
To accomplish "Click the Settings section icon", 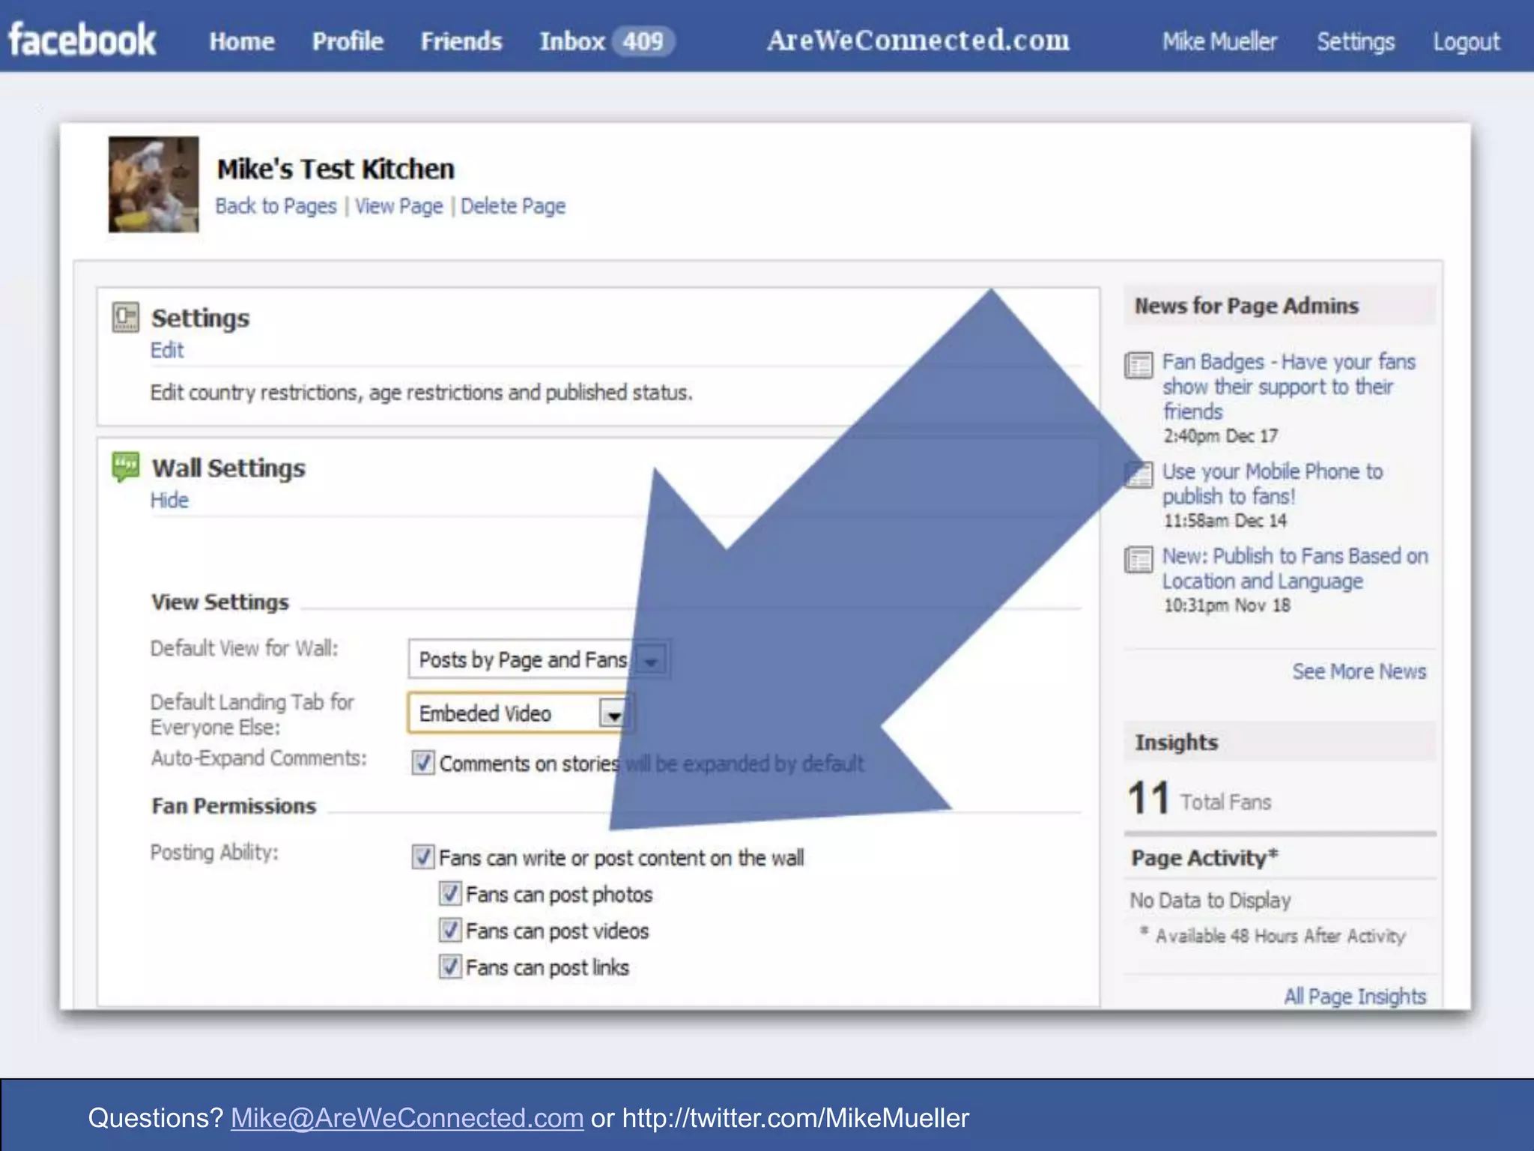I will coord(125,317).
